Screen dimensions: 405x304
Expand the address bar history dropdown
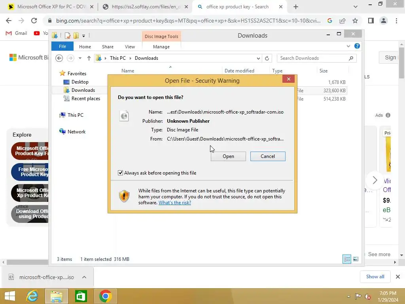258,59
